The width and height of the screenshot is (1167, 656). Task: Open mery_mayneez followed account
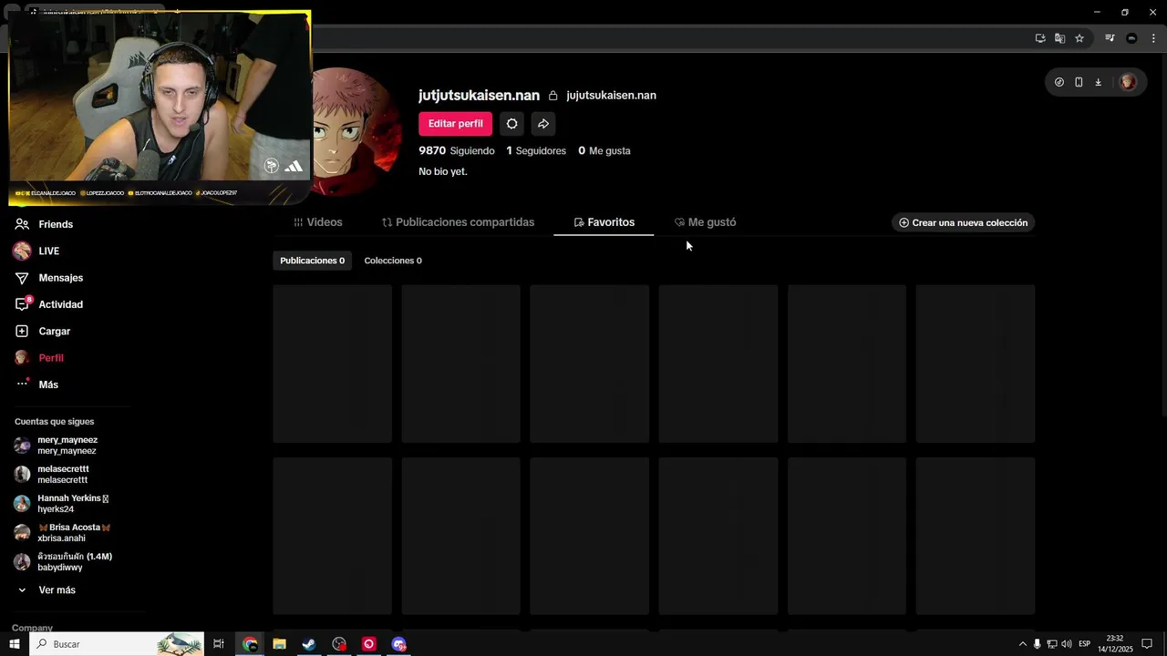pos(56,446)
